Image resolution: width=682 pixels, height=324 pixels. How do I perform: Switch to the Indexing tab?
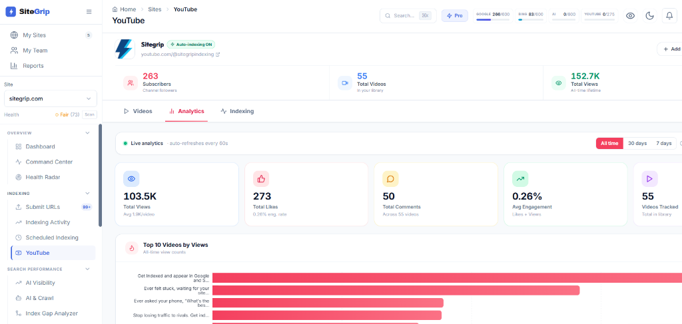pos(237,111)
